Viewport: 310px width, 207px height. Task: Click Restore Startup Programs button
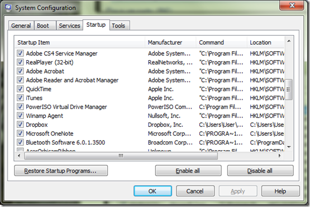[x=61, y=171]
